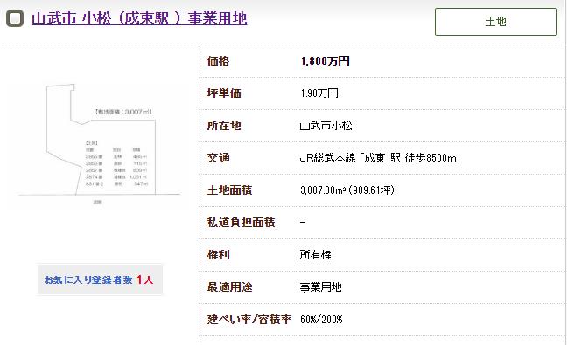Click the お気に入り登録者数 1人 badge
The width and height of the screenshot is (567, 345).
pos(100,279)
